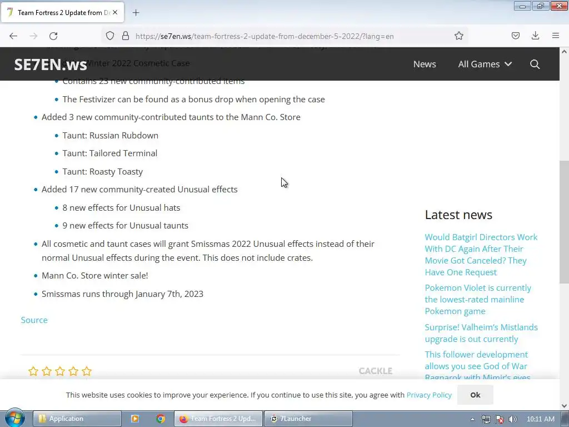Click the scrollbar up arrow
Viewport: 569px width, 427px height.
[x=564, y=52]
